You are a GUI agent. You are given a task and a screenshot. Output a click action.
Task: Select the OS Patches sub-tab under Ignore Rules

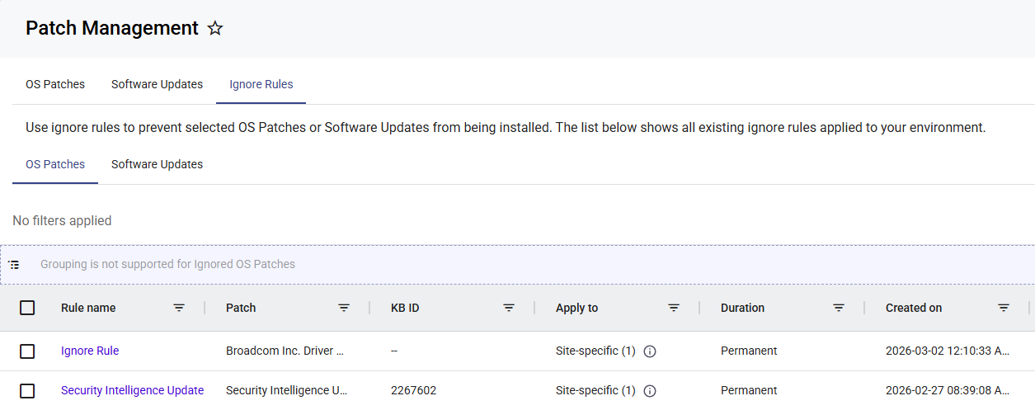pos(55,164)
